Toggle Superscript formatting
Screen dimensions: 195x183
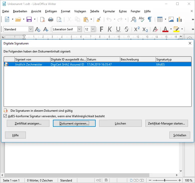[137, 29]
